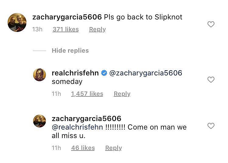The width and height of the screenshot is (228, 163).
Task: Open zacharygarcia5606's avatar on top comment
Action: (x=17, y=23)
